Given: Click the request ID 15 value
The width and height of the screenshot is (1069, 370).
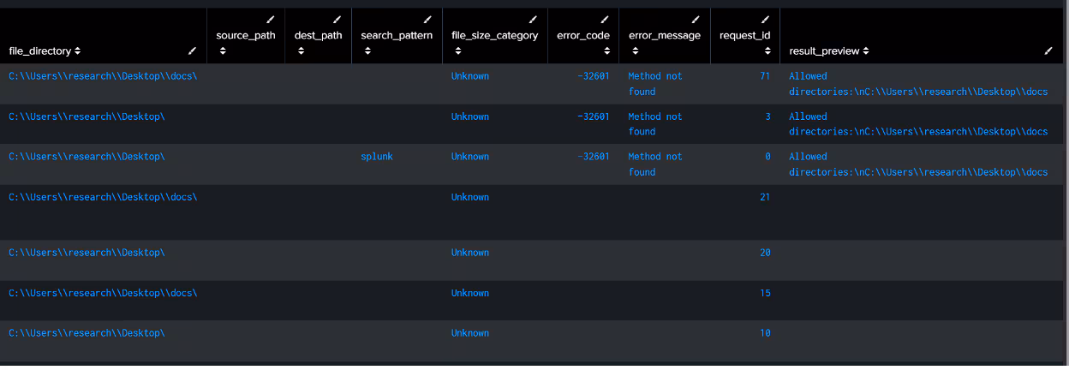Looking at the screenshot, I should click(x=765, y=293).
